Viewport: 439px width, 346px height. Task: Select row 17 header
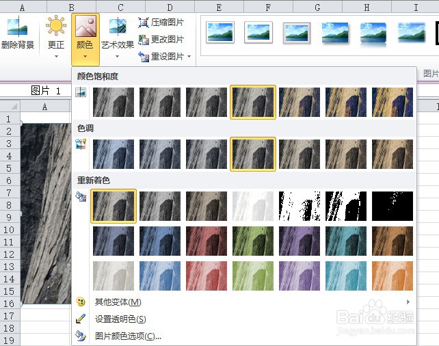point(9,316)
